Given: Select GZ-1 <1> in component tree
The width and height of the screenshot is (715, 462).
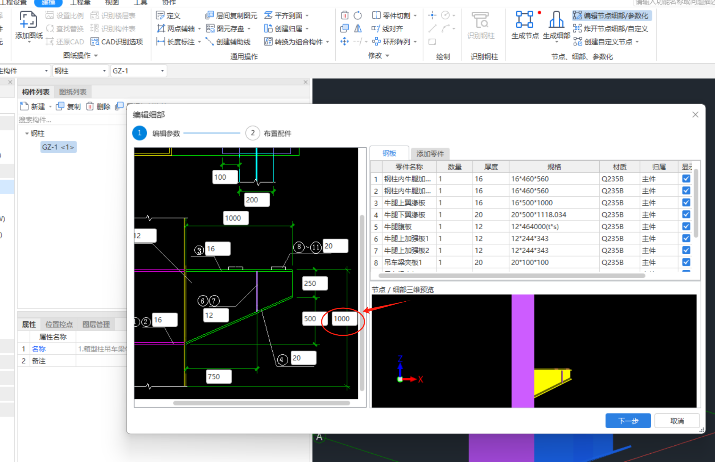Looking at the screenshot, I should [x=58, y=147].
